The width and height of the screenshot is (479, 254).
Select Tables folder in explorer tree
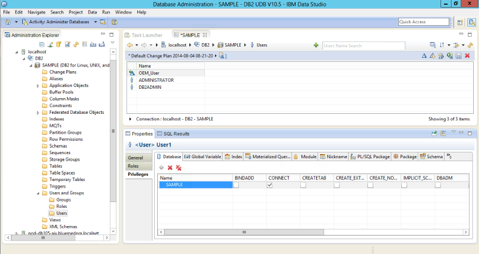(x=55, y=166)
